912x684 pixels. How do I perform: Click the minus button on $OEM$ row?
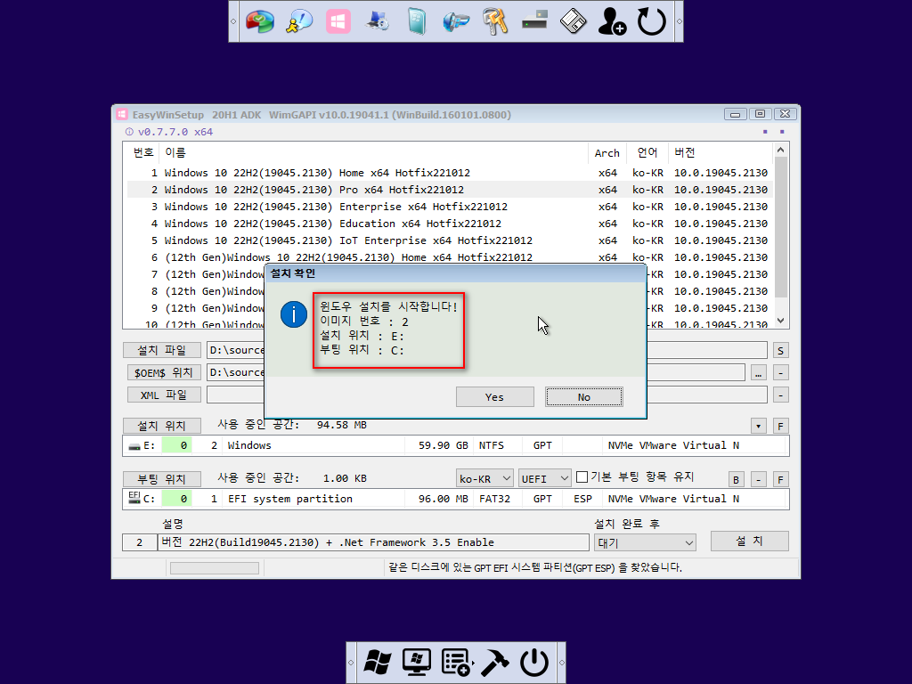(780, 372)
